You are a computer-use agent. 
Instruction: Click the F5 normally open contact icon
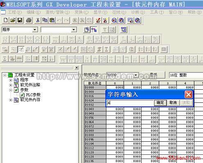(x=5, y=39)
